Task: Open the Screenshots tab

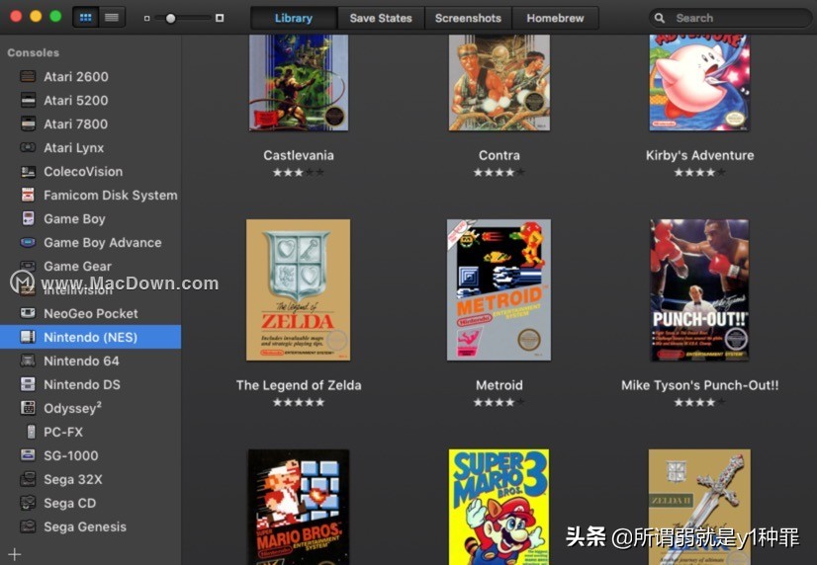Action: (x=468, y=18)
